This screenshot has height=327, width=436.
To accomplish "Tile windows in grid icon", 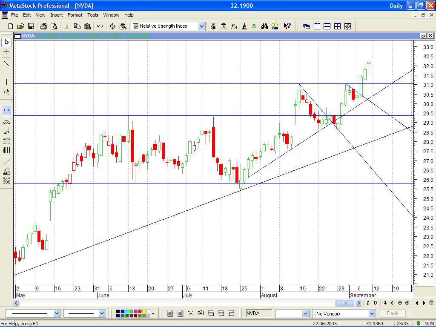I will tap(337, 26).
